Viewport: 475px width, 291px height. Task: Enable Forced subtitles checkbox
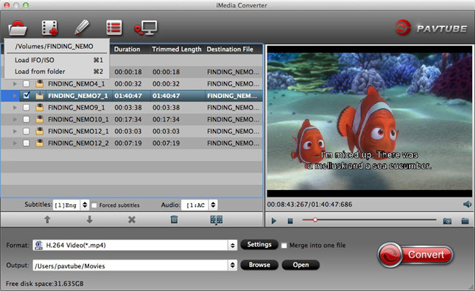tap(94, 205)
